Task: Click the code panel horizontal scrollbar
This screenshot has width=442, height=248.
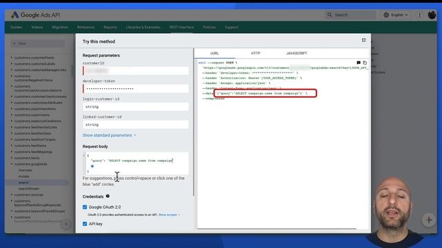Action: coord(276,229)
